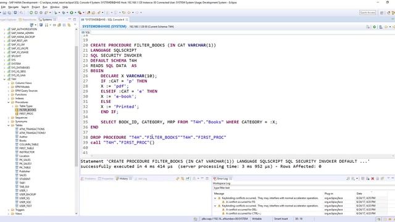Switch to the Problems tab
Image resolution: width=395 pixels, height=222 pixels.
(x=88, y=178)
